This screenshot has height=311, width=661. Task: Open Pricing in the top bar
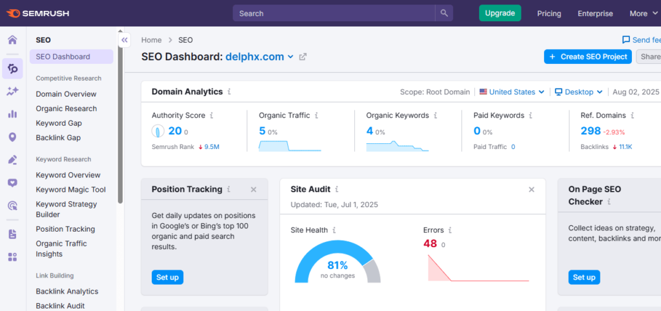(549, 14)
